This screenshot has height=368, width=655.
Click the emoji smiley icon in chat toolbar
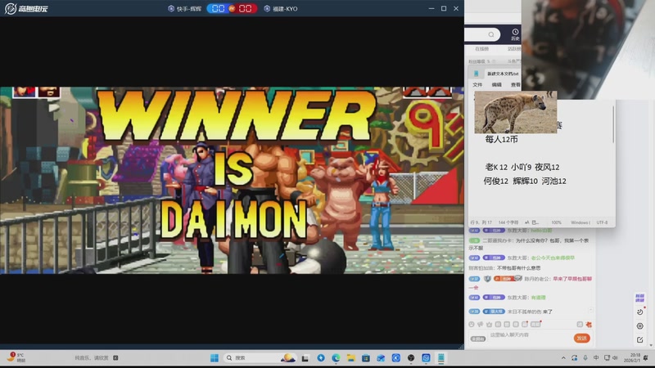point(472,324)
